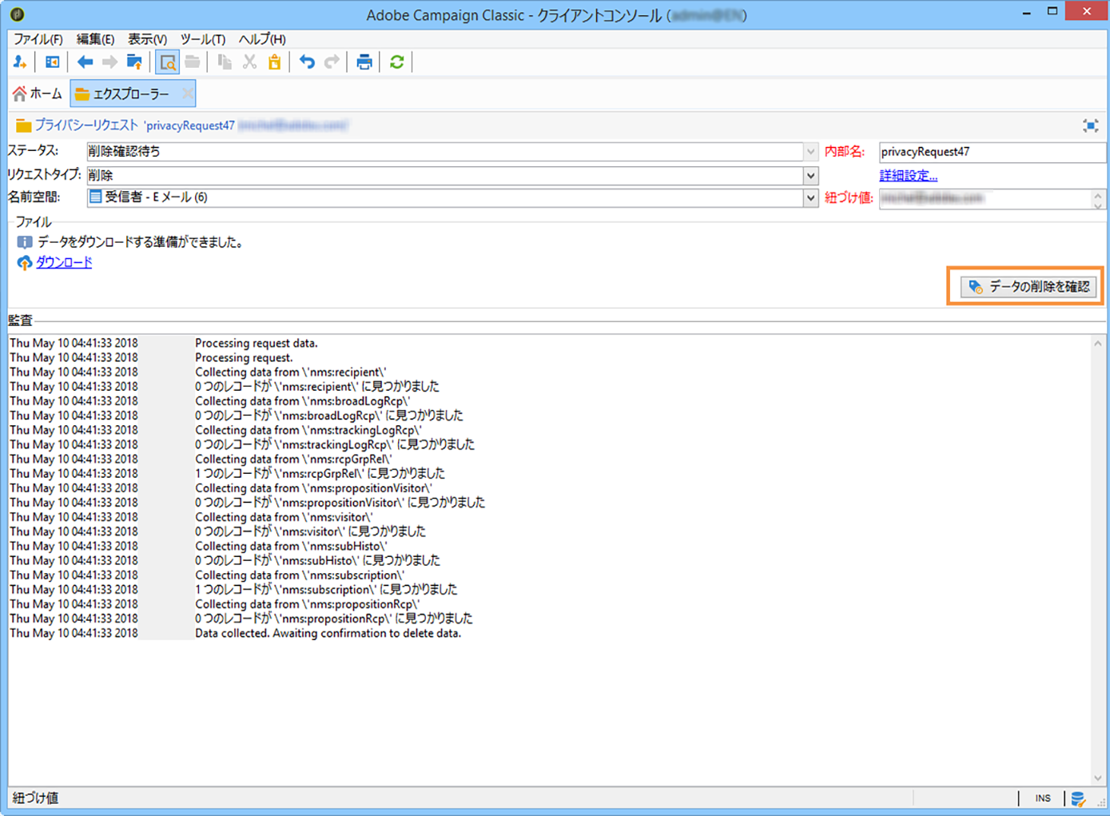Click the Paste clipboard icon
The image size is (1110, 816).
point(274,62)
